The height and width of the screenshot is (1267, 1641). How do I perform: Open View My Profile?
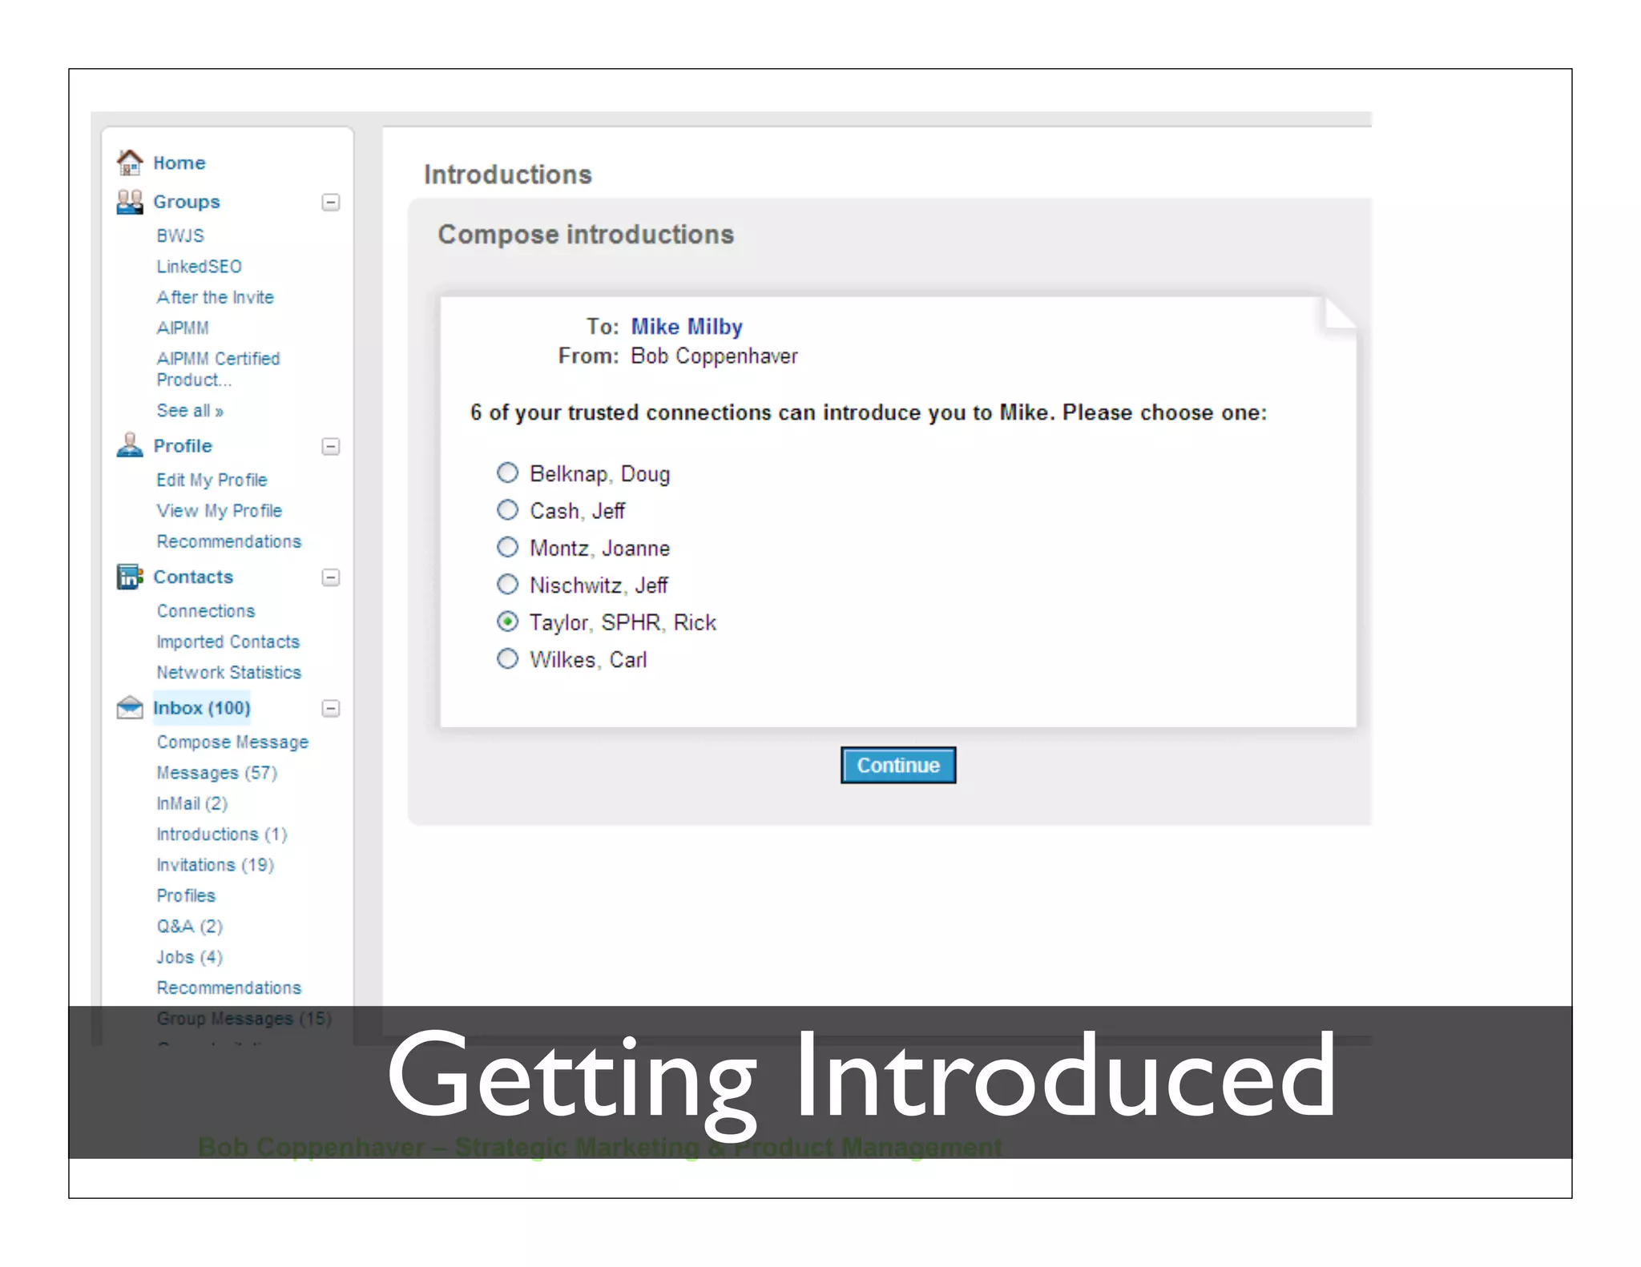coord(219,511)
